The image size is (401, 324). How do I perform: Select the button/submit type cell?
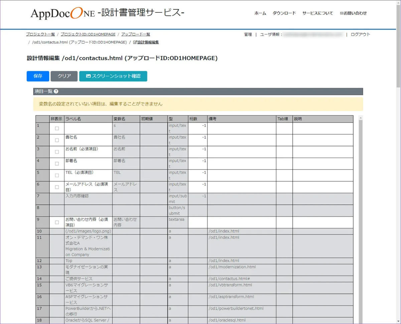click(178, 211)
